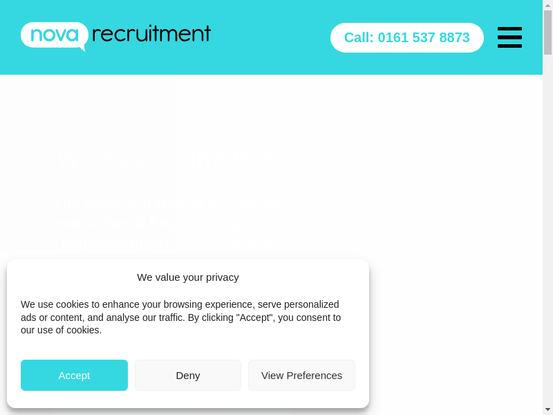Viewport: 553px width, 415px height.
Task: Open the hamburger navigation menu
Action: 509,37
